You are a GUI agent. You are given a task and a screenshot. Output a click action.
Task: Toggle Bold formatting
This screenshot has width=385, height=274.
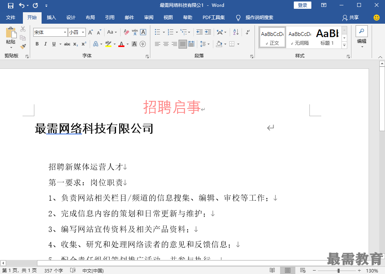(x=37, y=44)
